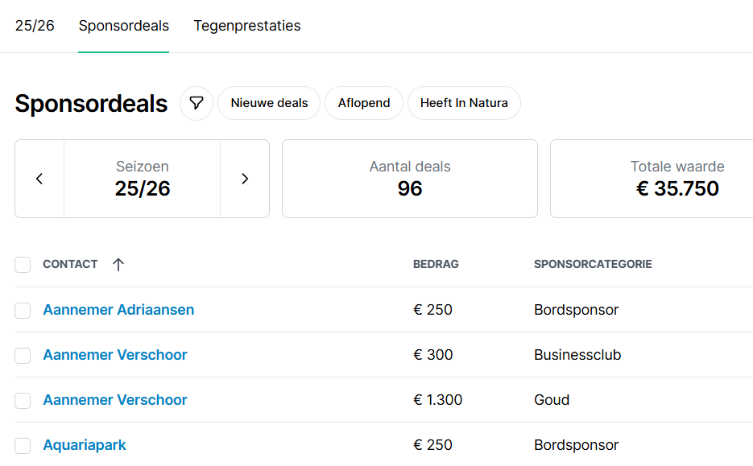Open the Aannemer Adriaansen contact link
This screenshot has width=753, height=466.
(x=118, y=310)
